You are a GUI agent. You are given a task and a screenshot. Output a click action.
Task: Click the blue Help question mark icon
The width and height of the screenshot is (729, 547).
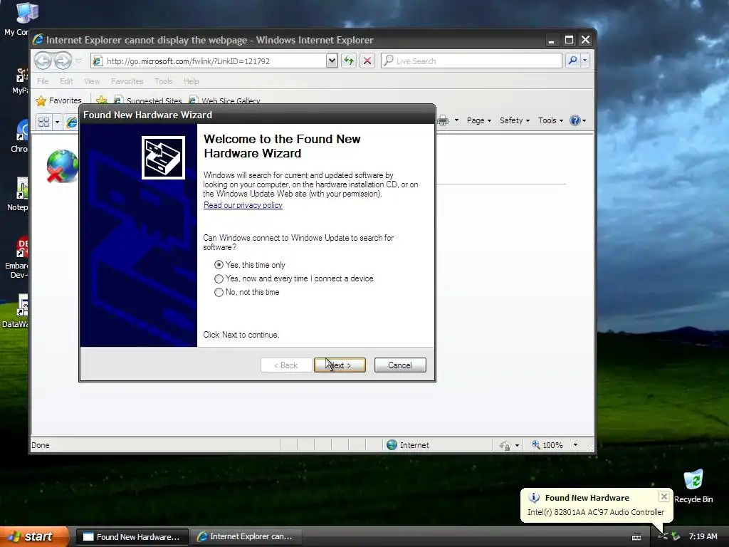[575, 120]
